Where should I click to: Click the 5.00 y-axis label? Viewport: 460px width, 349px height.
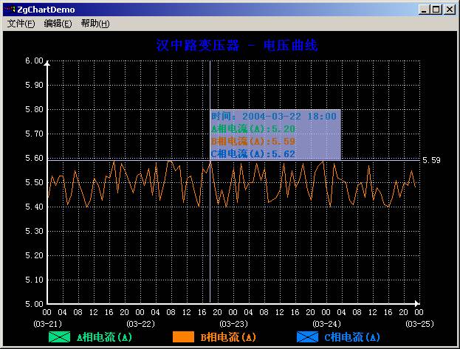[34, 304]
